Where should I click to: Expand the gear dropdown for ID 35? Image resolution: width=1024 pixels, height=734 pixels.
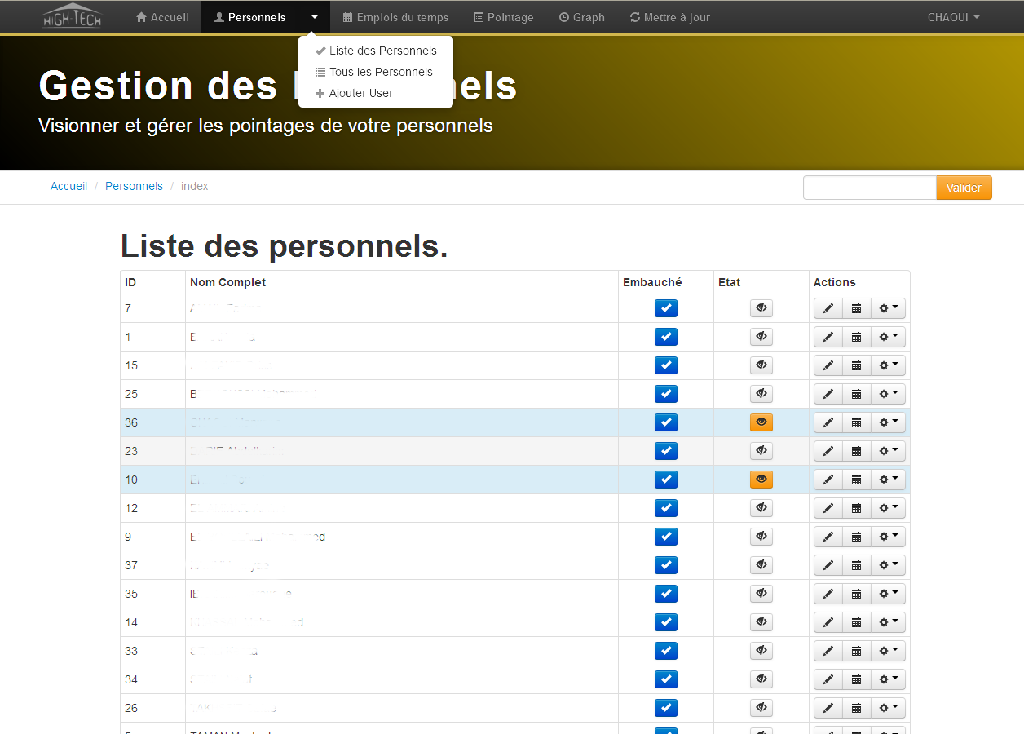pos(888,594)
